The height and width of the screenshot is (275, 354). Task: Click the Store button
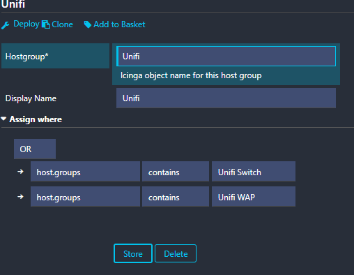[133, 253]
